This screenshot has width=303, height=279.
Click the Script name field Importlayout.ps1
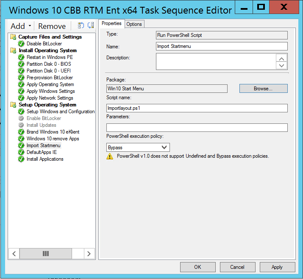197,108
